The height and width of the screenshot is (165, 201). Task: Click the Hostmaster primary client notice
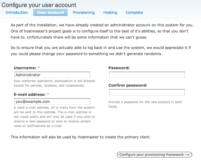(81, 137)
